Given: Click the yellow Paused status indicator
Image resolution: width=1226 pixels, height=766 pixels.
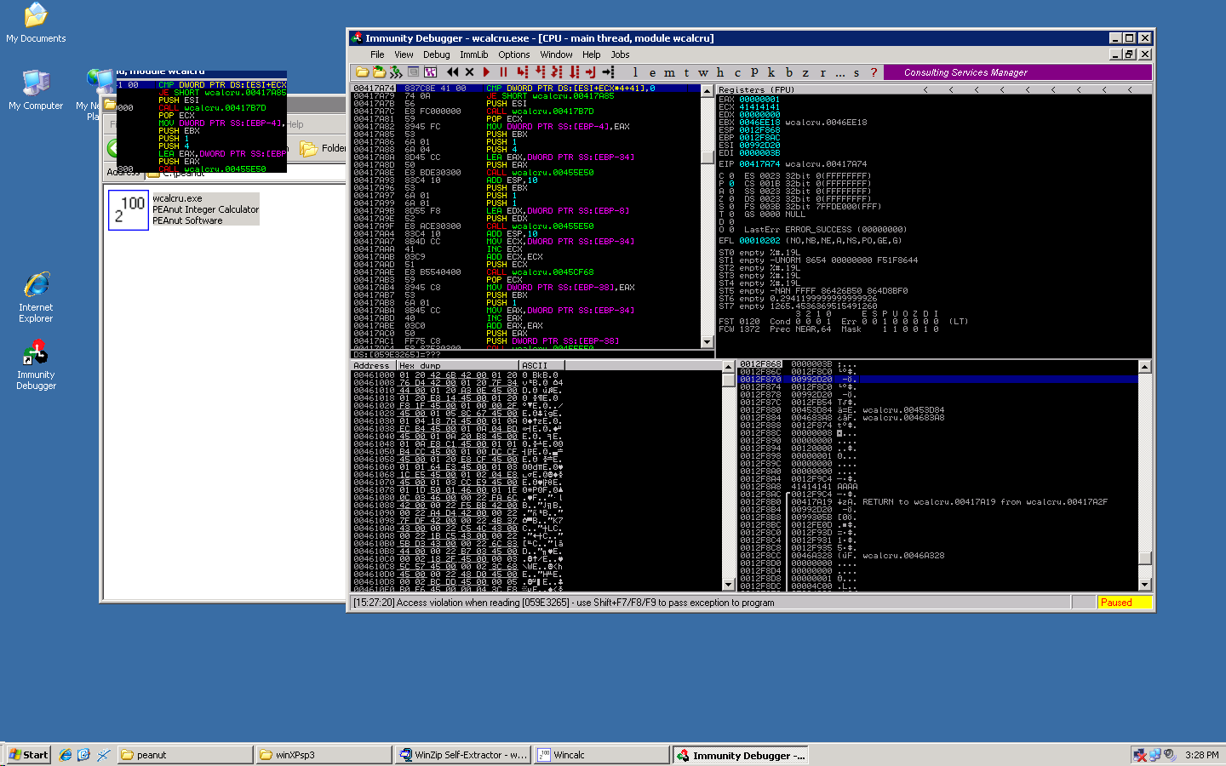Looking at the screenshot, I should pyautogui.click(x=1124, y=602).
